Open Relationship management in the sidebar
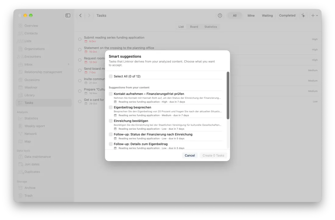 click(44, 72)
